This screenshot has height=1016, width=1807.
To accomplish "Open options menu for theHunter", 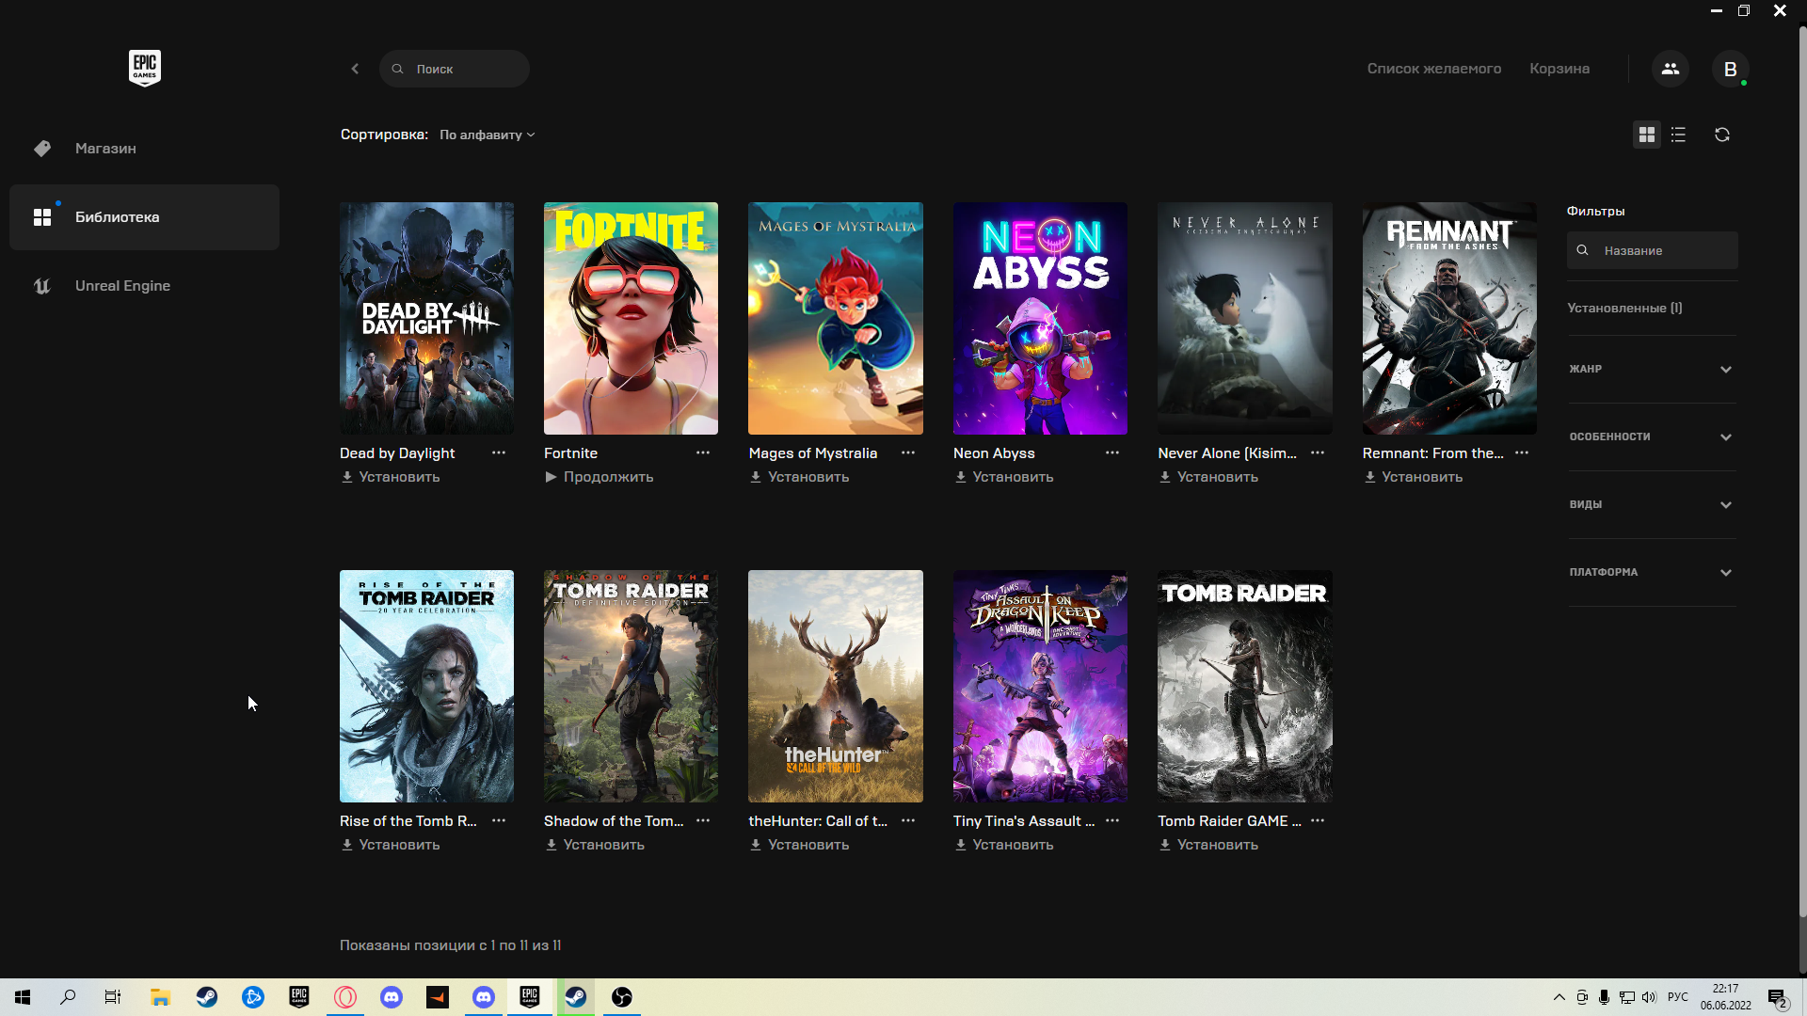I will coord(908,820).
